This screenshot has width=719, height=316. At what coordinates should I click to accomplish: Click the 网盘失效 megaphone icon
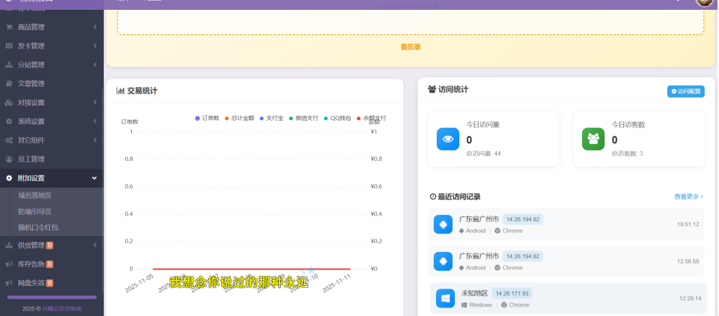click(8, 283)
